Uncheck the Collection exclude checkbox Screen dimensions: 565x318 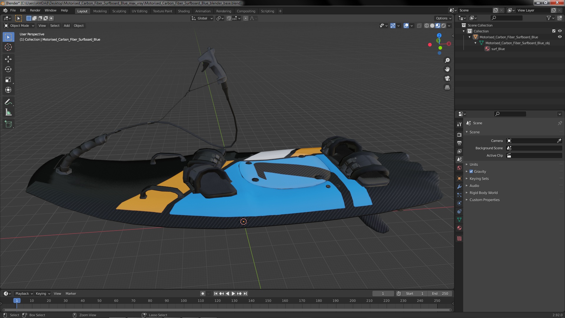(x=554, y=31)
